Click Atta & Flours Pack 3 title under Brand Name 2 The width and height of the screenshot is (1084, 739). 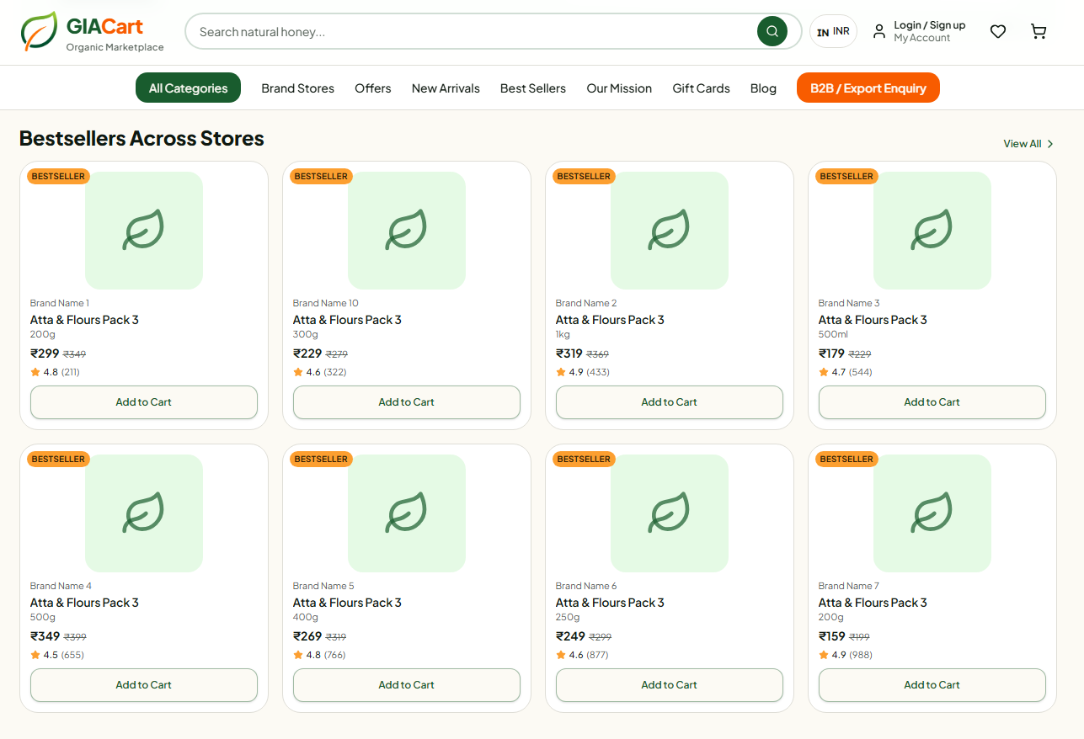[610, 320]
